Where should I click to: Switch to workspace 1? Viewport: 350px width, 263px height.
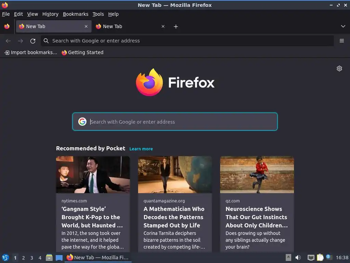tap(15, 258)
